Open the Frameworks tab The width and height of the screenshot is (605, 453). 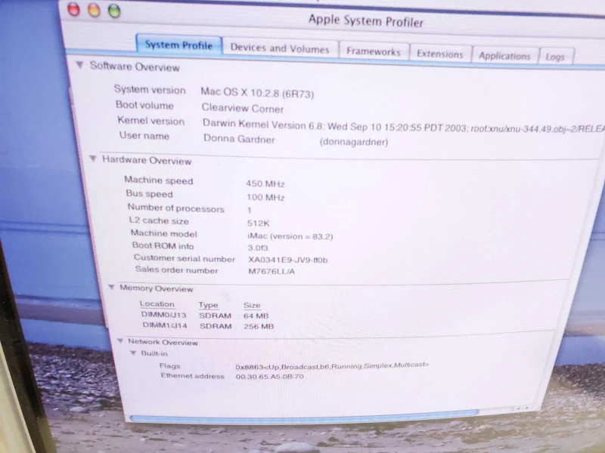point(374,51)
